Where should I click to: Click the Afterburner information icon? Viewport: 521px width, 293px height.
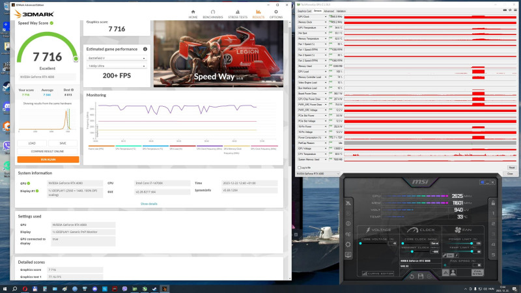(348, 223)
